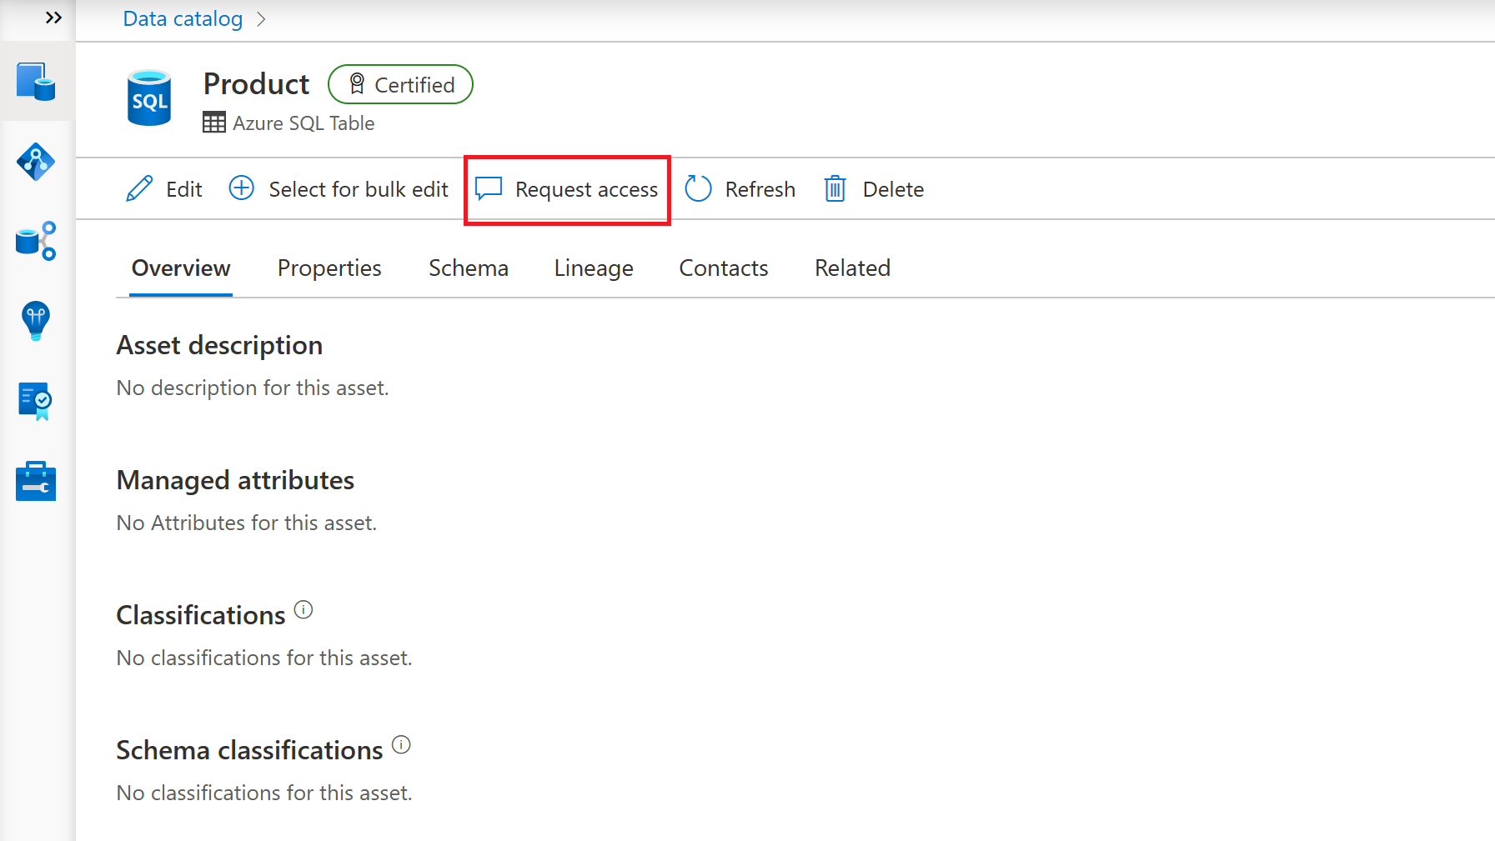Open Management via the toolbox icon
Screen dimensions: 1495x841
(35, 480)
